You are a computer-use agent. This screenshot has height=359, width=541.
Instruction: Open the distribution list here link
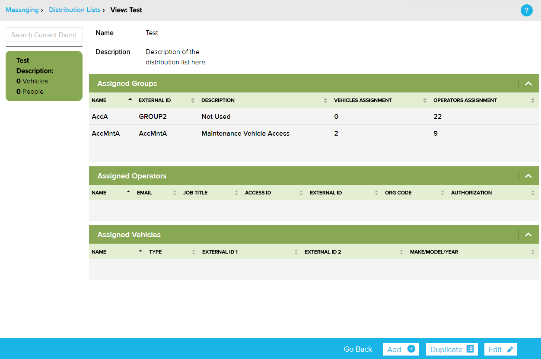(x=175, y=62)
